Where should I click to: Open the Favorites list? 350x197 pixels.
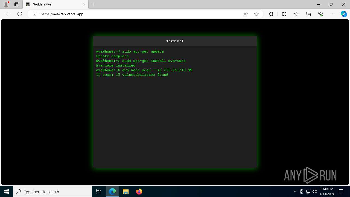coord(296,14)
